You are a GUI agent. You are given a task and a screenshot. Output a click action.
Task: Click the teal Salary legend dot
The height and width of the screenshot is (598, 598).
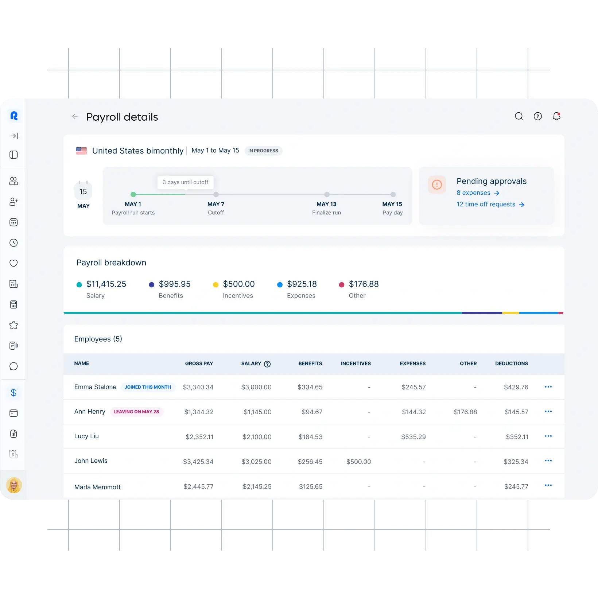click(x=79, y=285)
